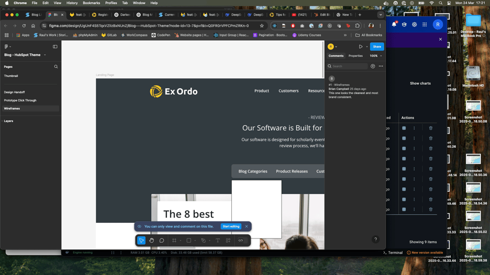Go to Chrome home page icon
The height and width of the screenshot is (275, 490).
33,26
